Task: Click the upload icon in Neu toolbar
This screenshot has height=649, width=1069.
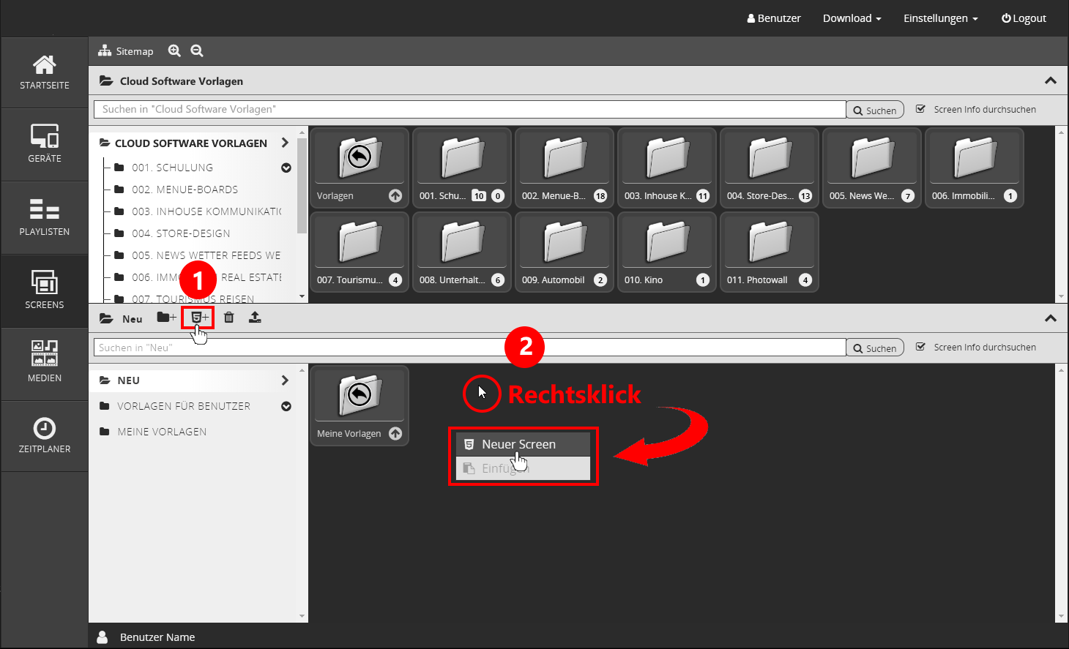Action: [x=255, y=318]
